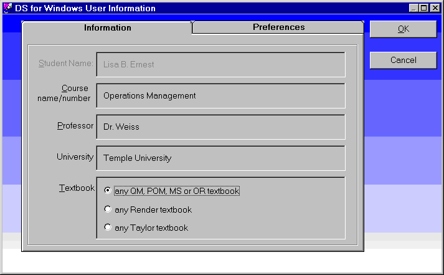This screenshot has width=444, height=275.
Task: Select the 'any Taylor textbook' radio button
Action: tap(108, 228)
